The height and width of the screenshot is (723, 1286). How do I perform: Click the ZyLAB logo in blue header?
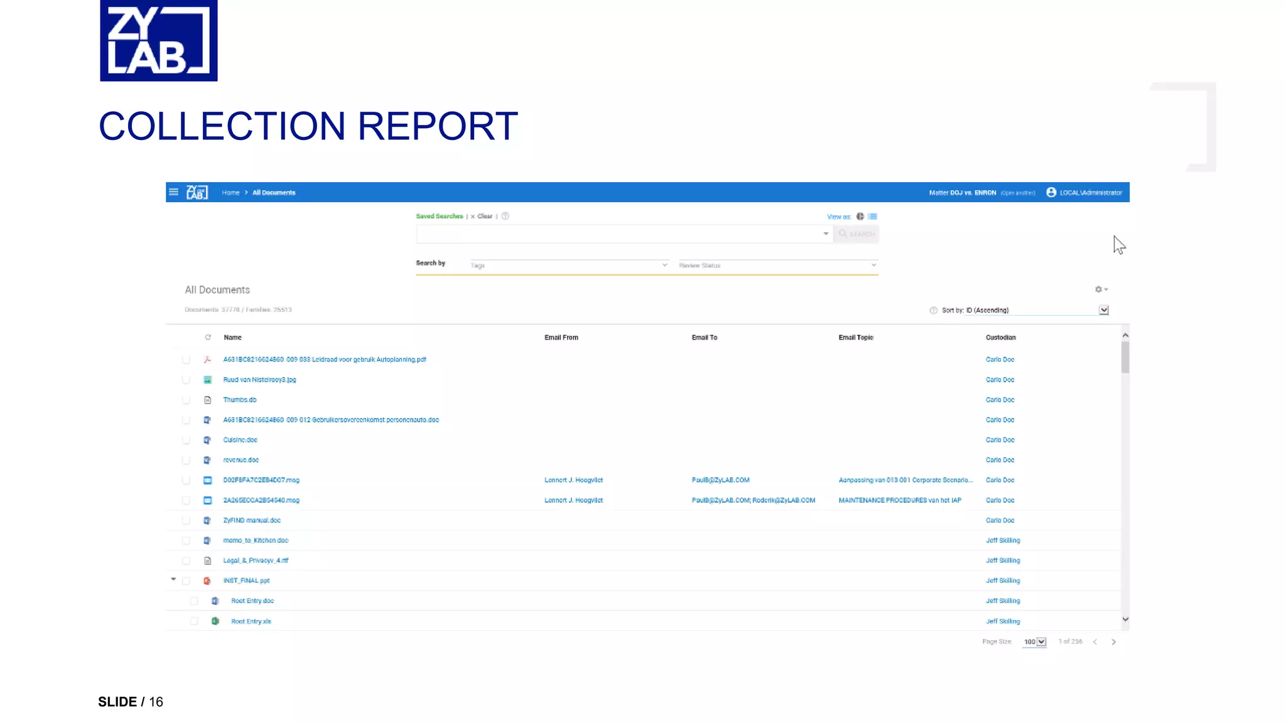tap(197, 193)
